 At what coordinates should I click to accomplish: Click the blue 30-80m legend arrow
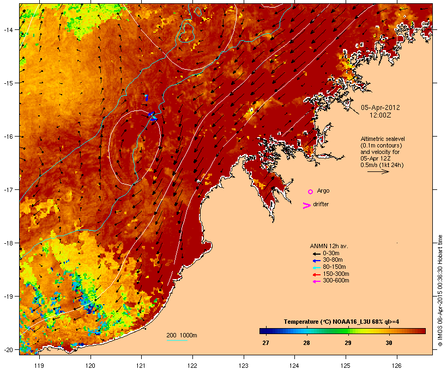pos(316,261)
